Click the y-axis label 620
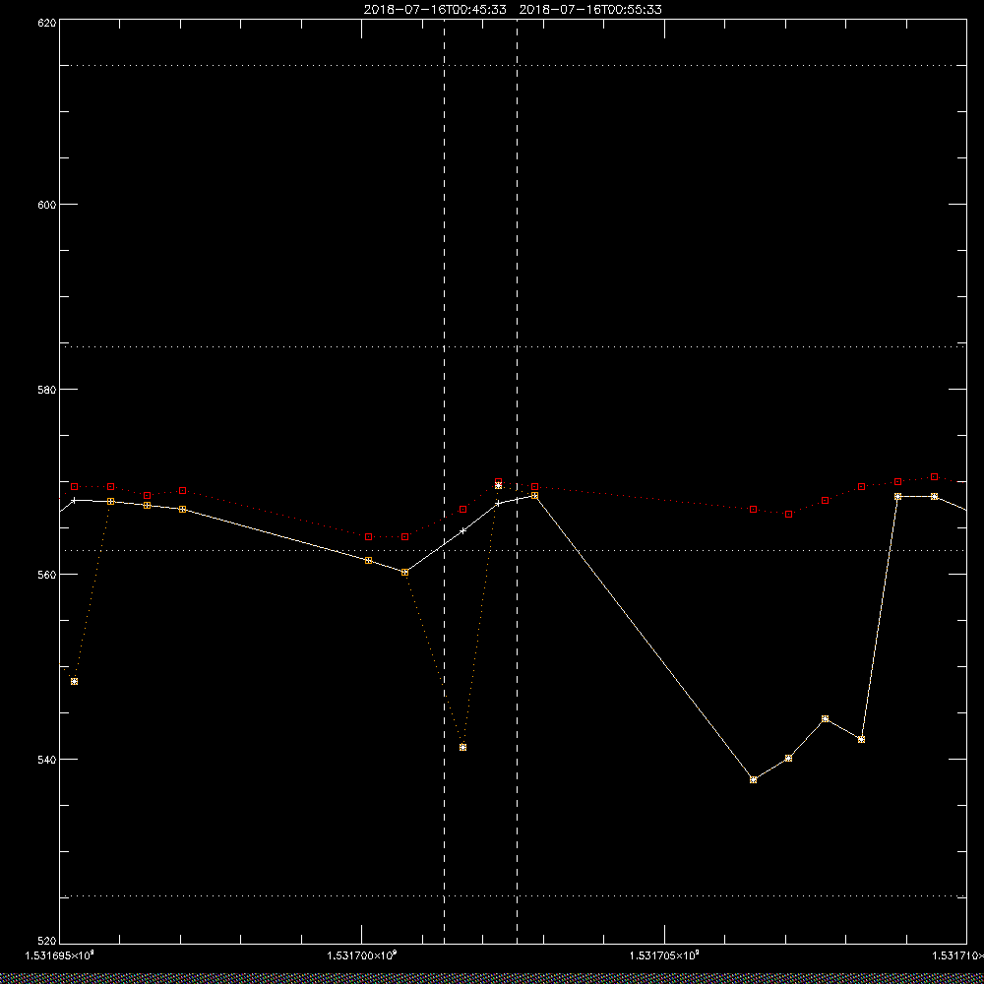 pyautogui.click(x=47, y=23)
